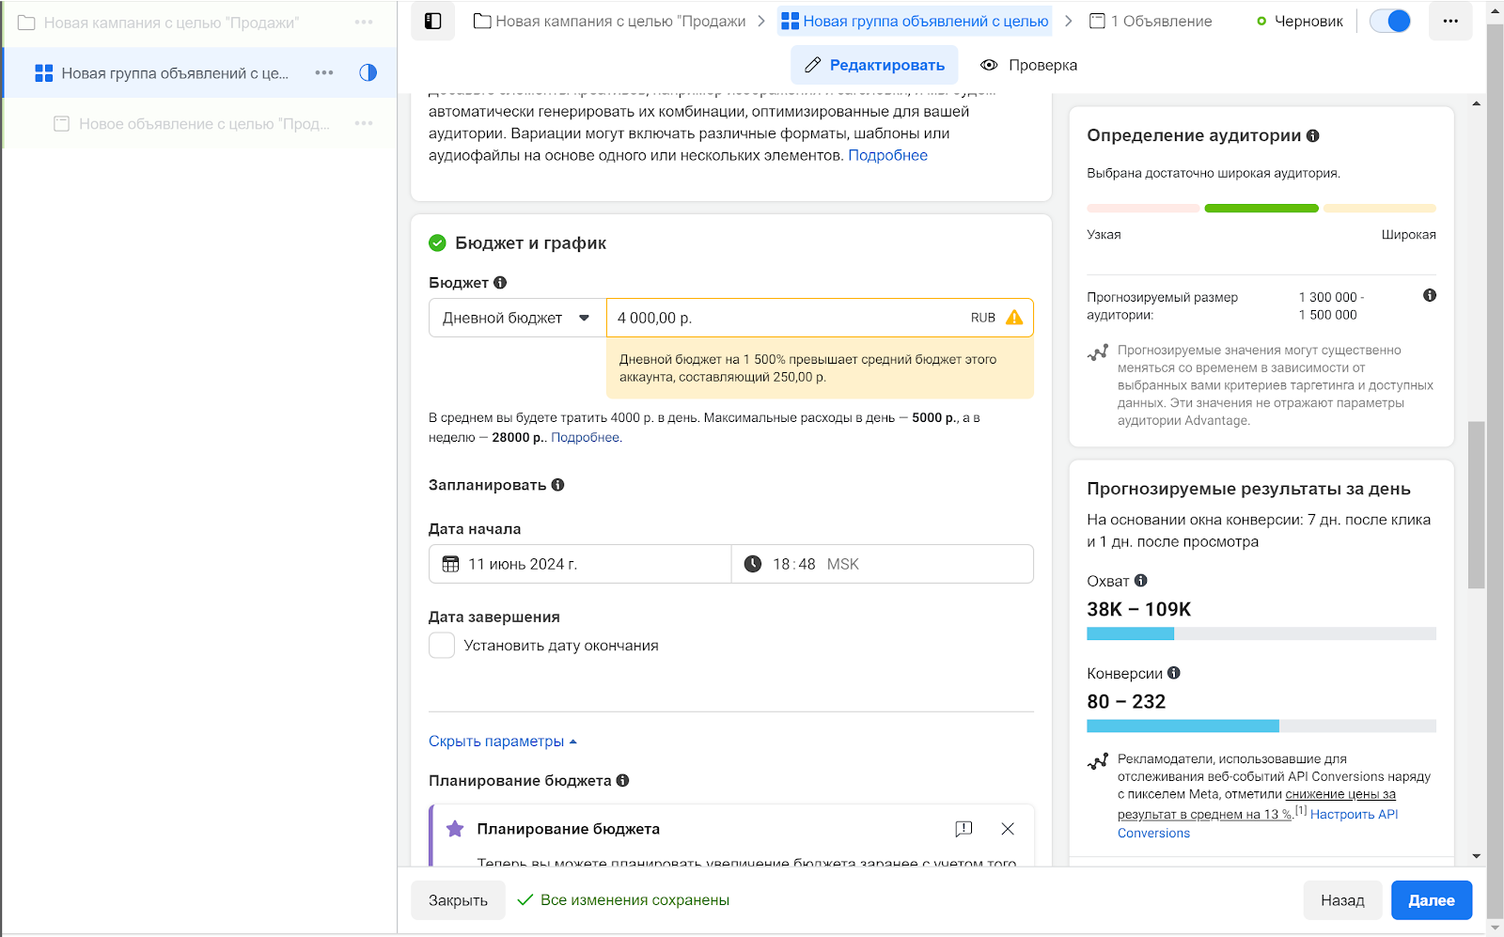The height and width of the screenshot is (937, 1504).
Task: Check 'Установить дату окончания' checkbox
Action: coord(442,646)
